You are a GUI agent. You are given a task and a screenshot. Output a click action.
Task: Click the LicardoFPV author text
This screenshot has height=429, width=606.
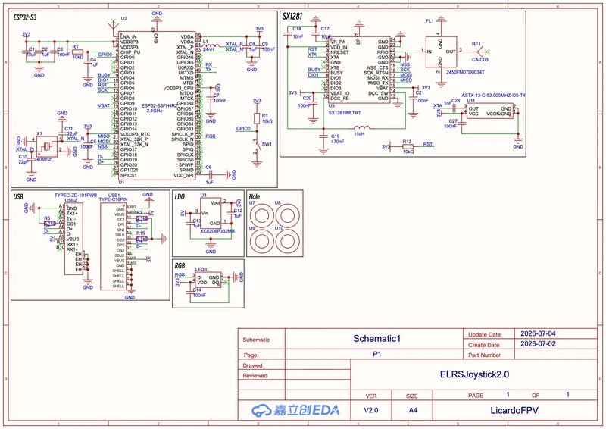point(514,411)
